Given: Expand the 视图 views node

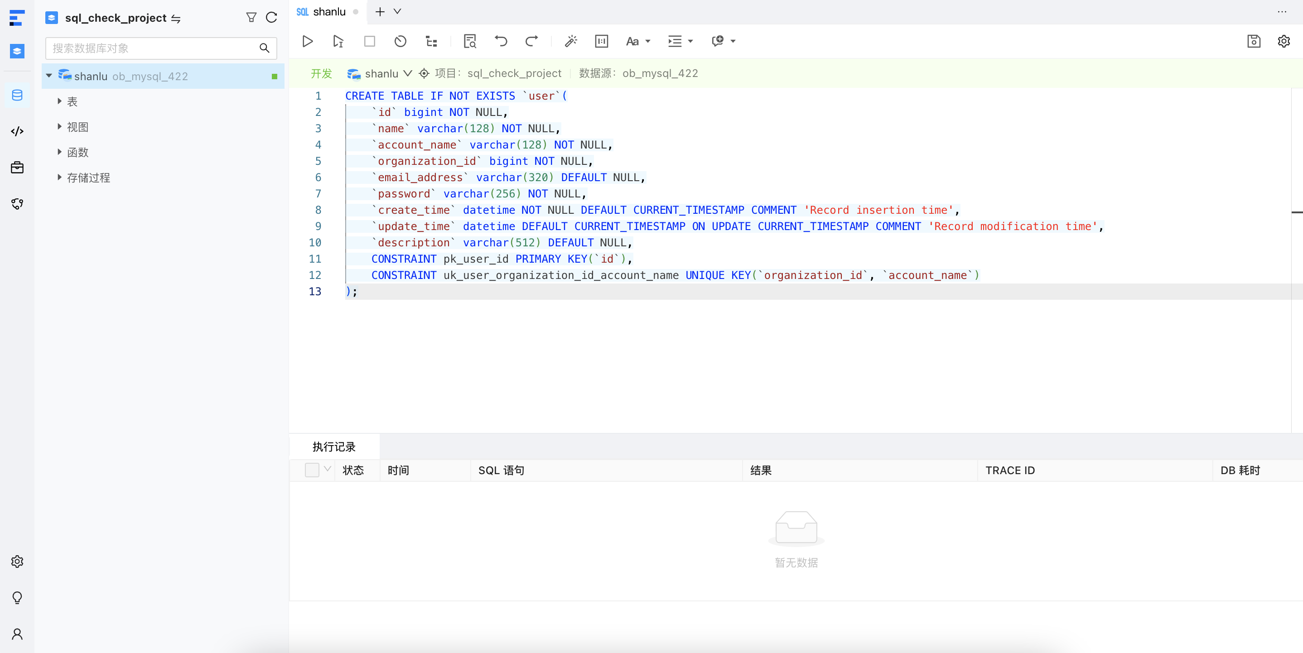Looking at the screenshot, I should pos(59,126).
